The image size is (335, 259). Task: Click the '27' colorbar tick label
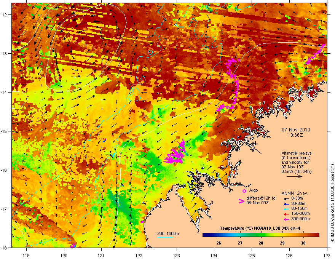(x=240, y=243)
